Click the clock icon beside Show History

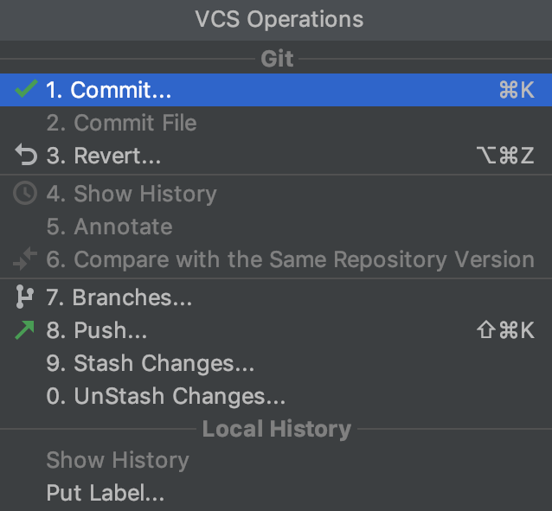[25, 193]
